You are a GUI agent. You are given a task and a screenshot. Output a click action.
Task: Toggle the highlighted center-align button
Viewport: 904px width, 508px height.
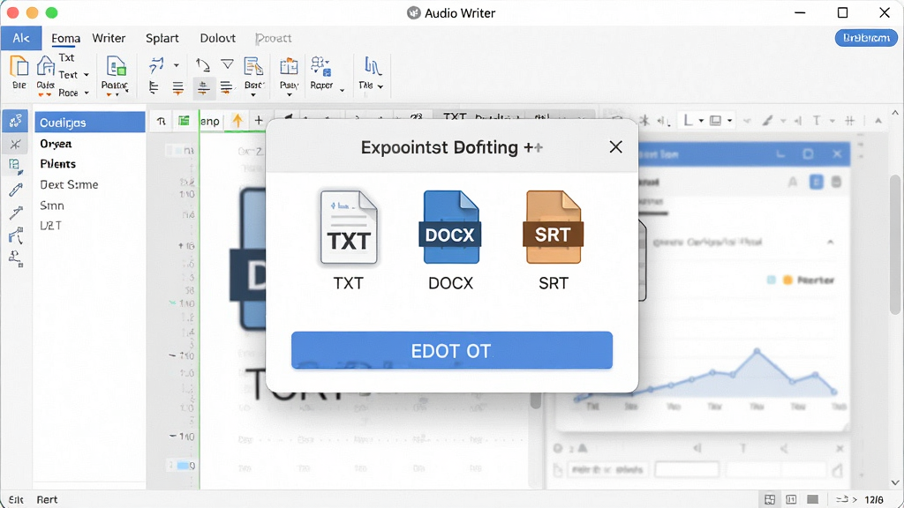tap(203, 87)
